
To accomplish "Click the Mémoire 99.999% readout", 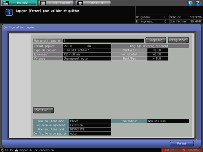I will pos(186,17).
